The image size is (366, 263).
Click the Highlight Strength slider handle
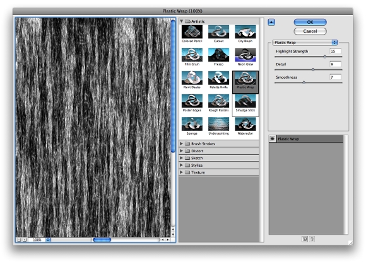(324, 57)
